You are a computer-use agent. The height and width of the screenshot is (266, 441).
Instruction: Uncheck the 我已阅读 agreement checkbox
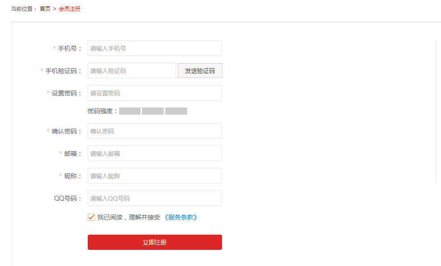(x=92, y=217)
